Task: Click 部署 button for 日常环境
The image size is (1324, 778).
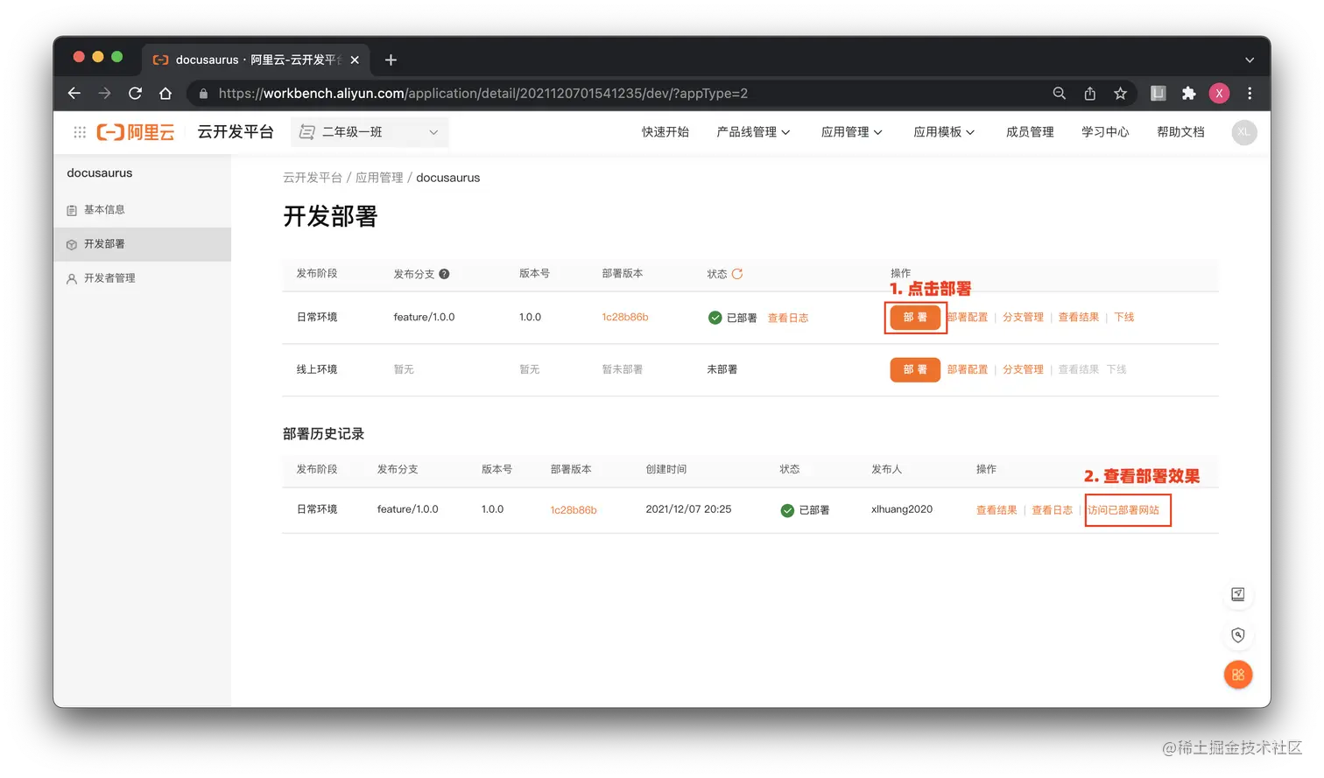Action: pyautogui.click(x=915, y=317)
